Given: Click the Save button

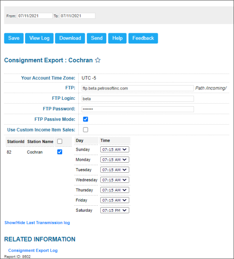Looking at the screenshot, I should click(14, 38).
